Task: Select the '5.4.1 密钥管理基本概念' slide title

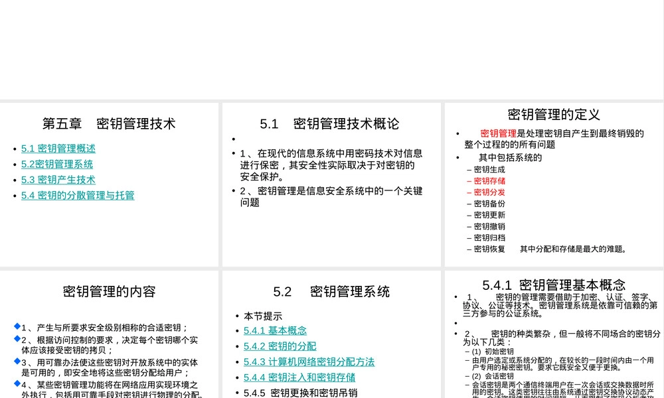Action: tap(554, 285)
